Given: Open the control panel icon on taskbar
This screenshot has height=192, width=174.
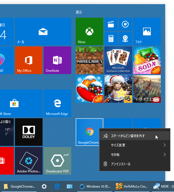Looking at the screenshot, I should click(70, 186).
